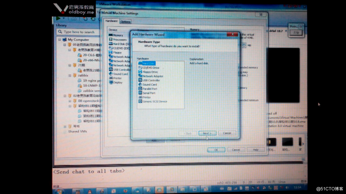Select the zabbix-serv VM in the library
The height and width of the screenshot is (194, 346).
coord(89,91)
